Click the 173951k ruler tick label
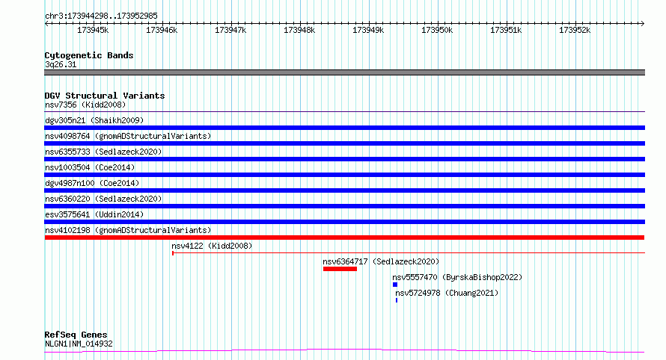The height and width of the screenshot is (360, 666). [505, 30]
